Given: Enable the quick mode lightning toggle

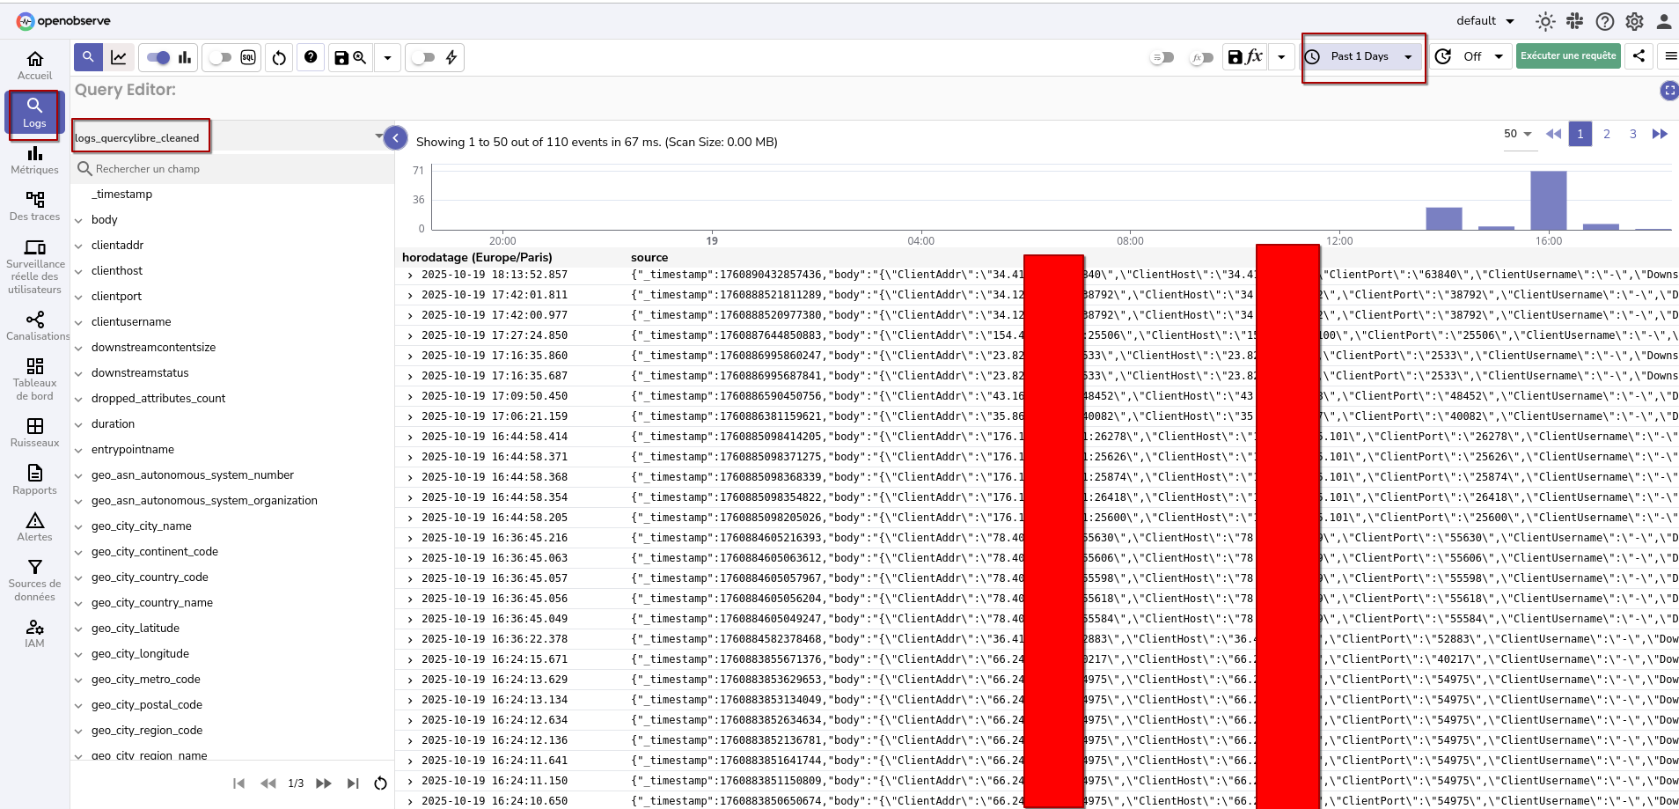Looking at the screenshot, I should (x=424, y=58).
